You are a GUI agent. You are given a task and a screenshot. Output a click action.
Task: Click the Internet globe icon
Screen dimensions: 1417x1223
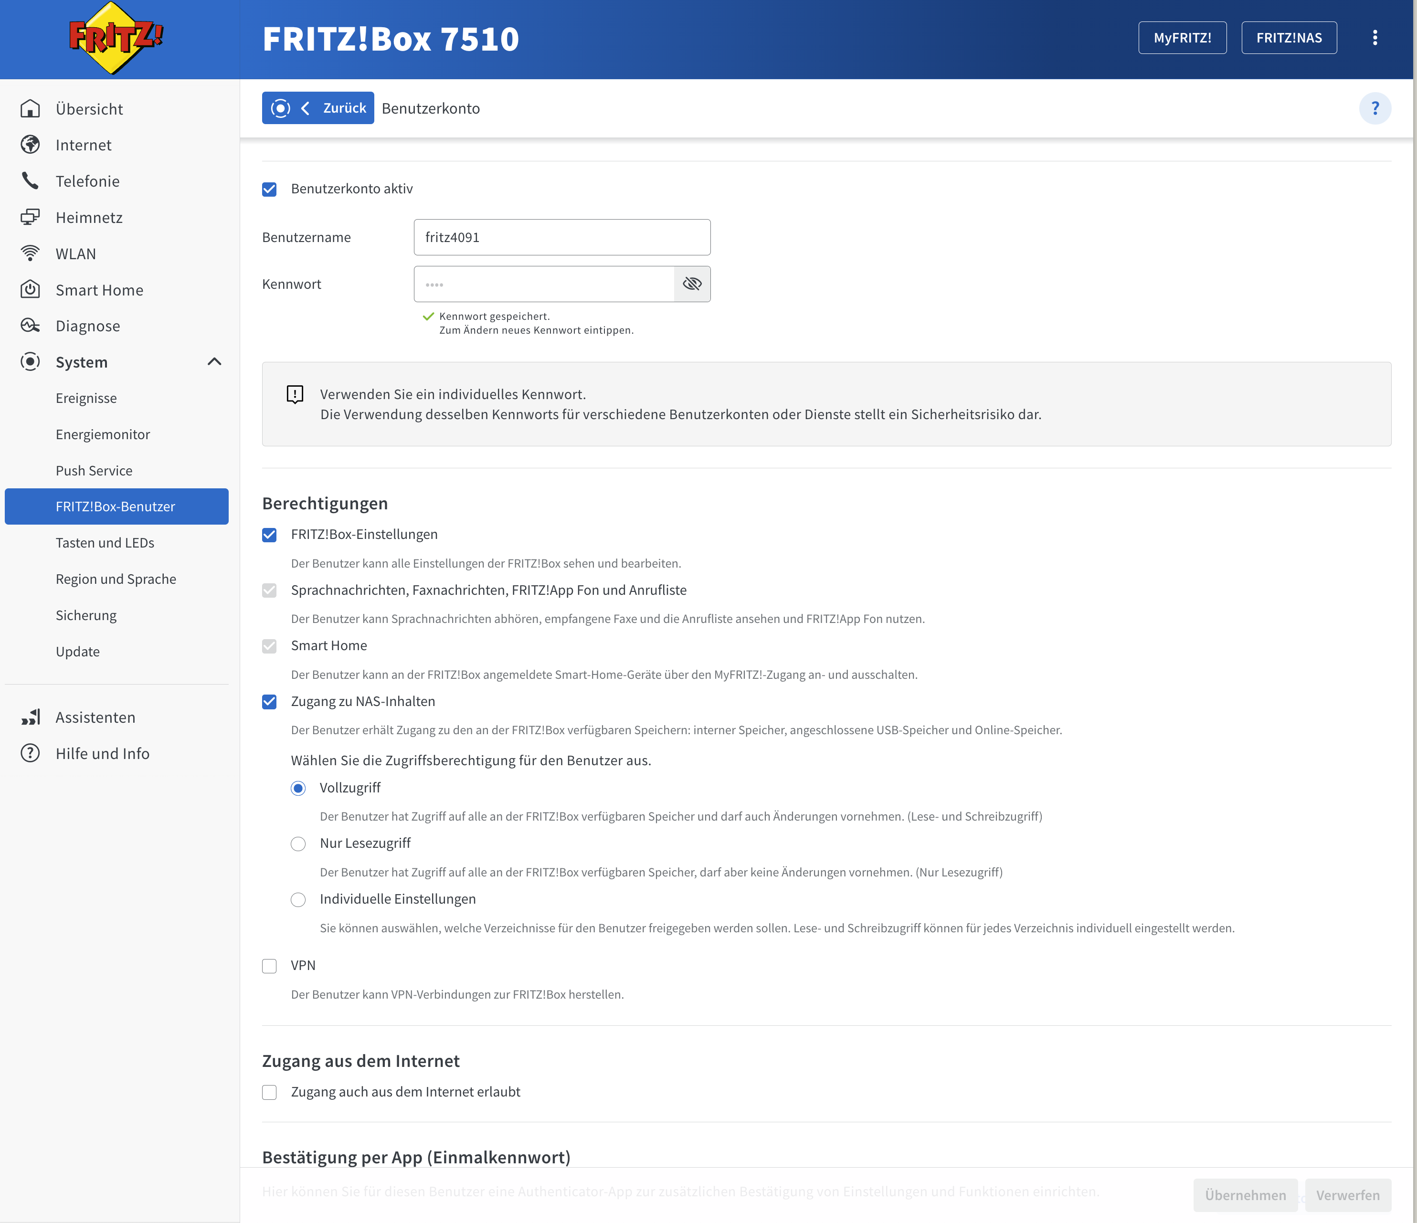(30, 145)
